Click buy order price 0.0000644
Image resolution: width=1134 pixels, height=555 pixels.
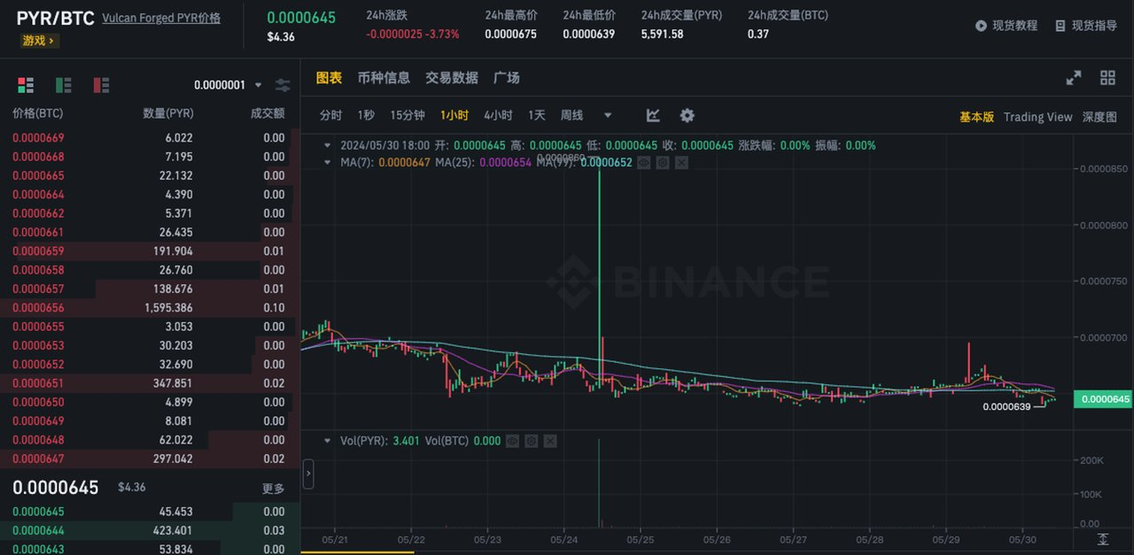(38, 531)
